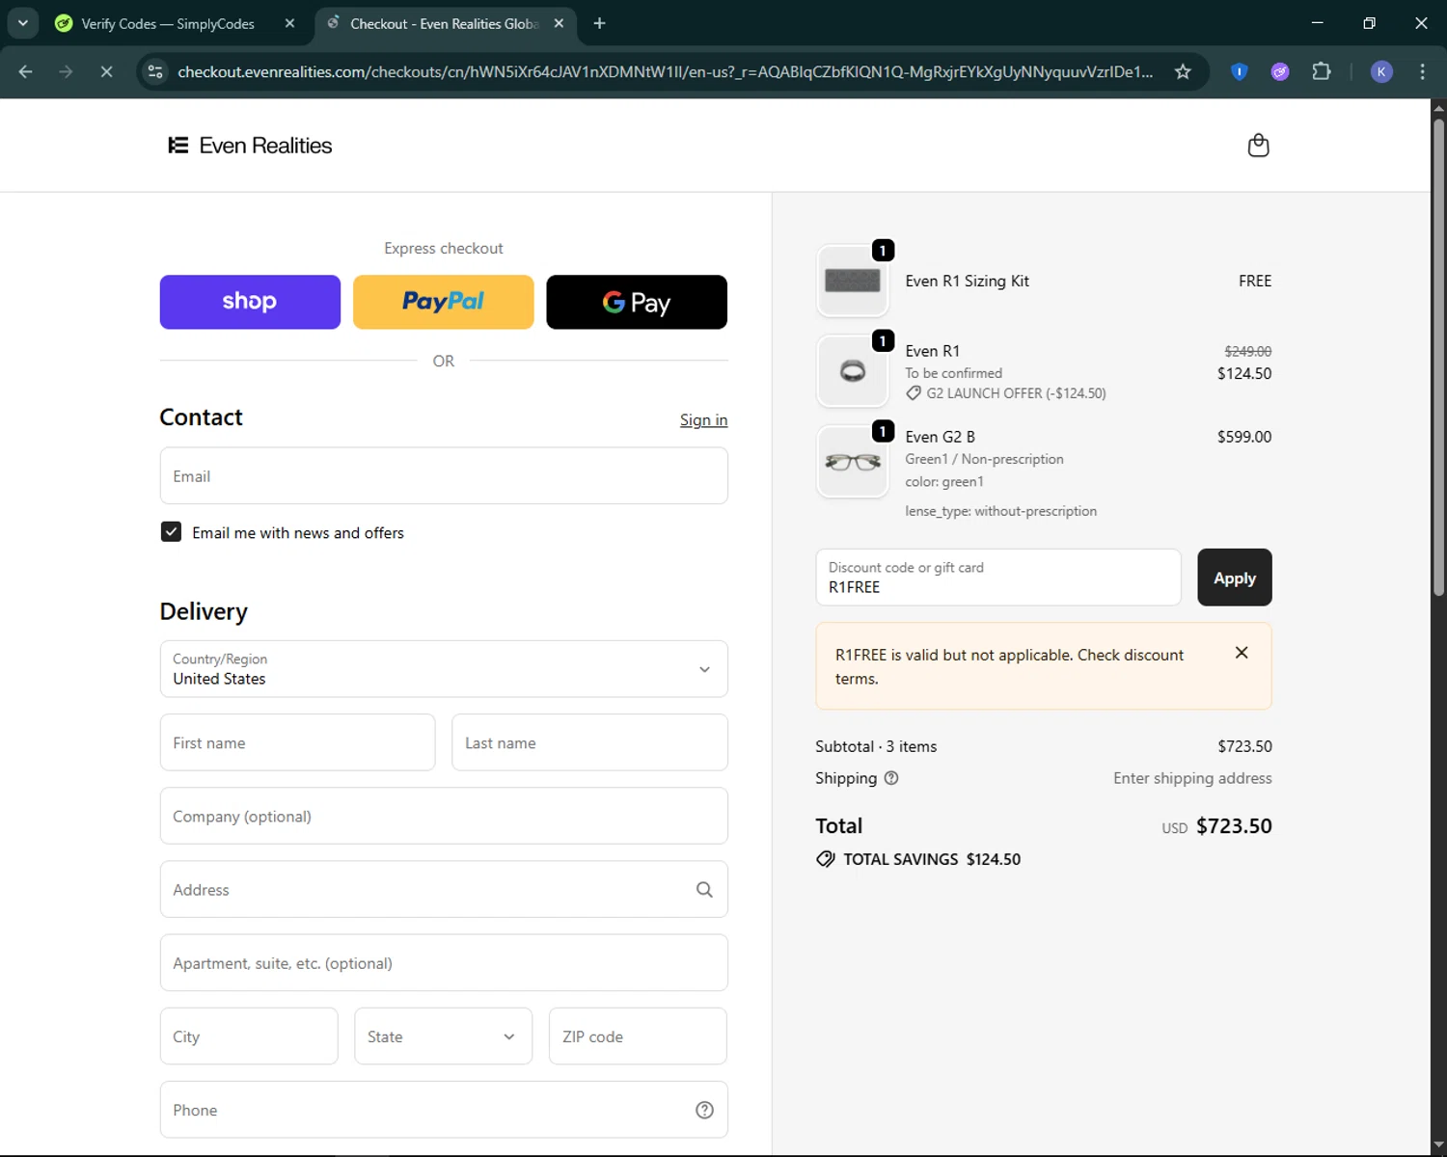Click the browser forward arrow

(66, 71)
